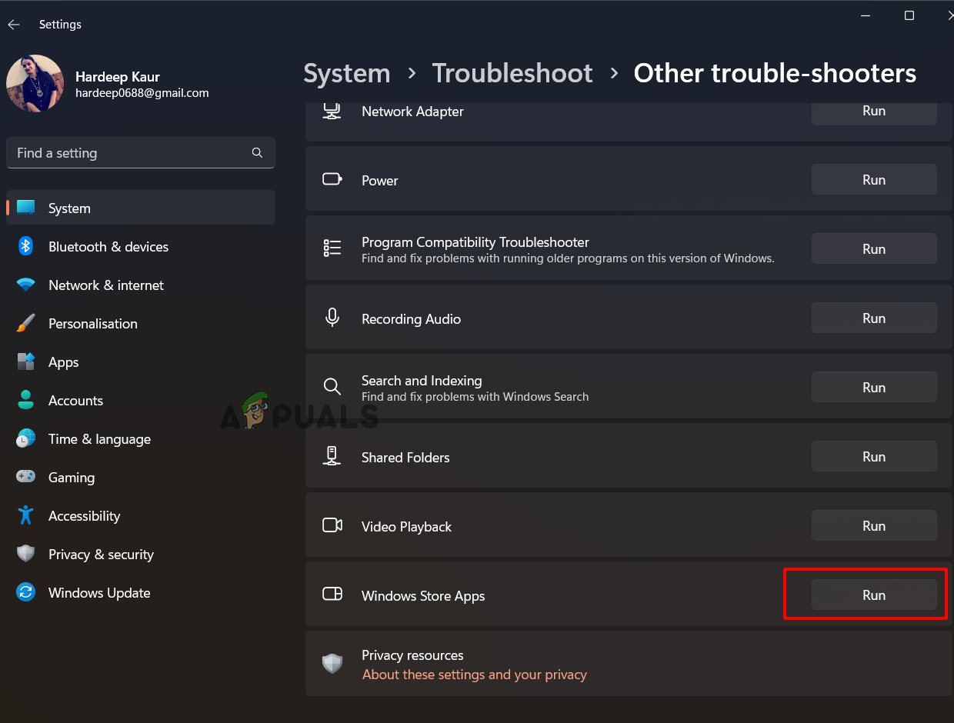This screenshot has width=954, height=723.
Task: Open Time & language clock icon
Action: tap(25, 438)
